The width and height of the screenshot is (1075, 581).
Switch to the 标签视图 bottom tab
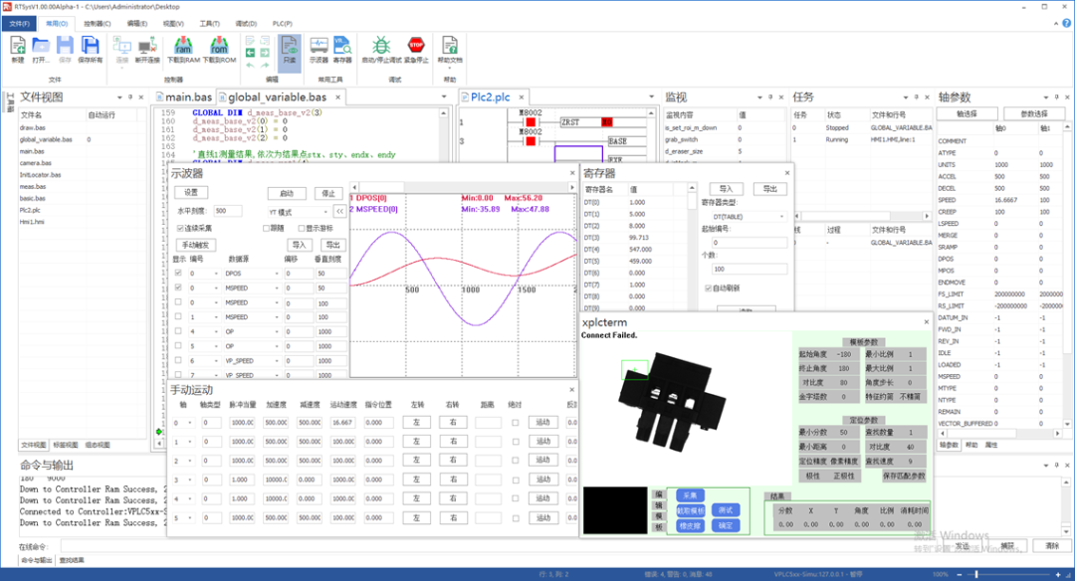pos(65,446)
